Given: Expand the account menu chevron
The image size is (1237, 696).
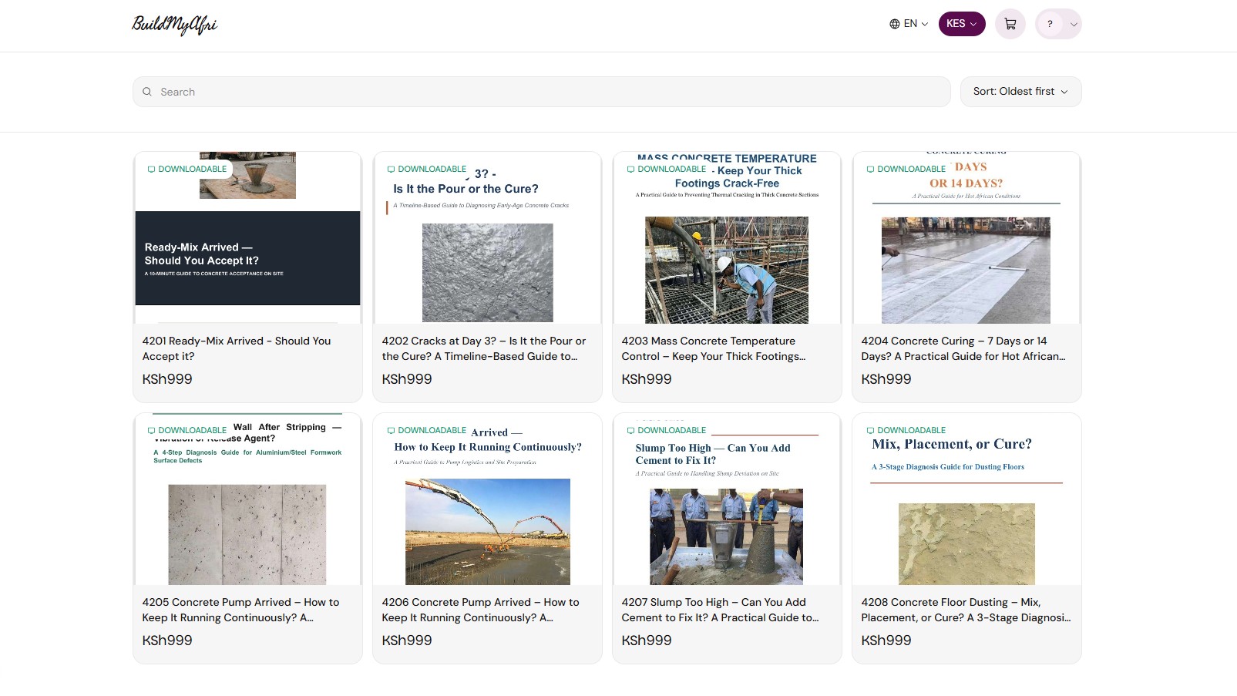Looking at the screenshot, I should pos(1073,25).
